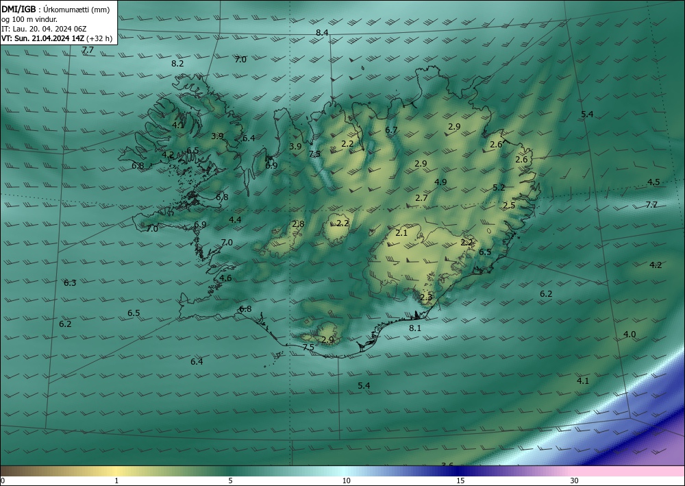Click the 6.3 value over the western ocean
Image resolution: width=685 pixels, height=486 pixels.
(x=70, y=283)
